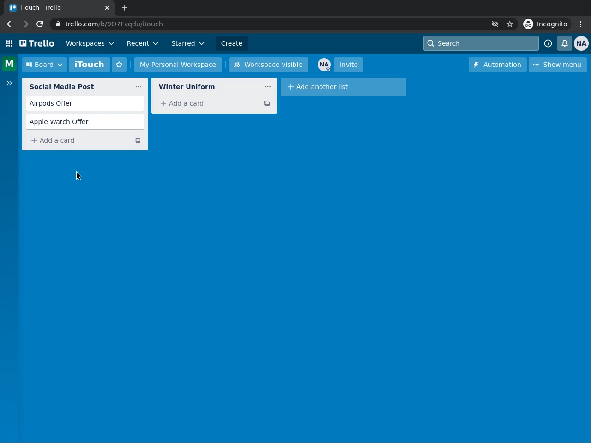This screenshot has height=443, width=591.
Task: Create card from template in Social Media Post
Action: point(138,140)
